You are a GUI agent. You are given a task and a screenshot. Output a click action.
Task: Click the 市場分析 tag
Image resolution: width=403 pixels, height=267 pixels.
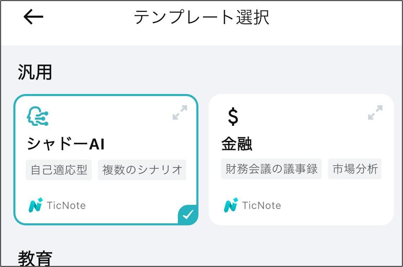tap(355, 169)
